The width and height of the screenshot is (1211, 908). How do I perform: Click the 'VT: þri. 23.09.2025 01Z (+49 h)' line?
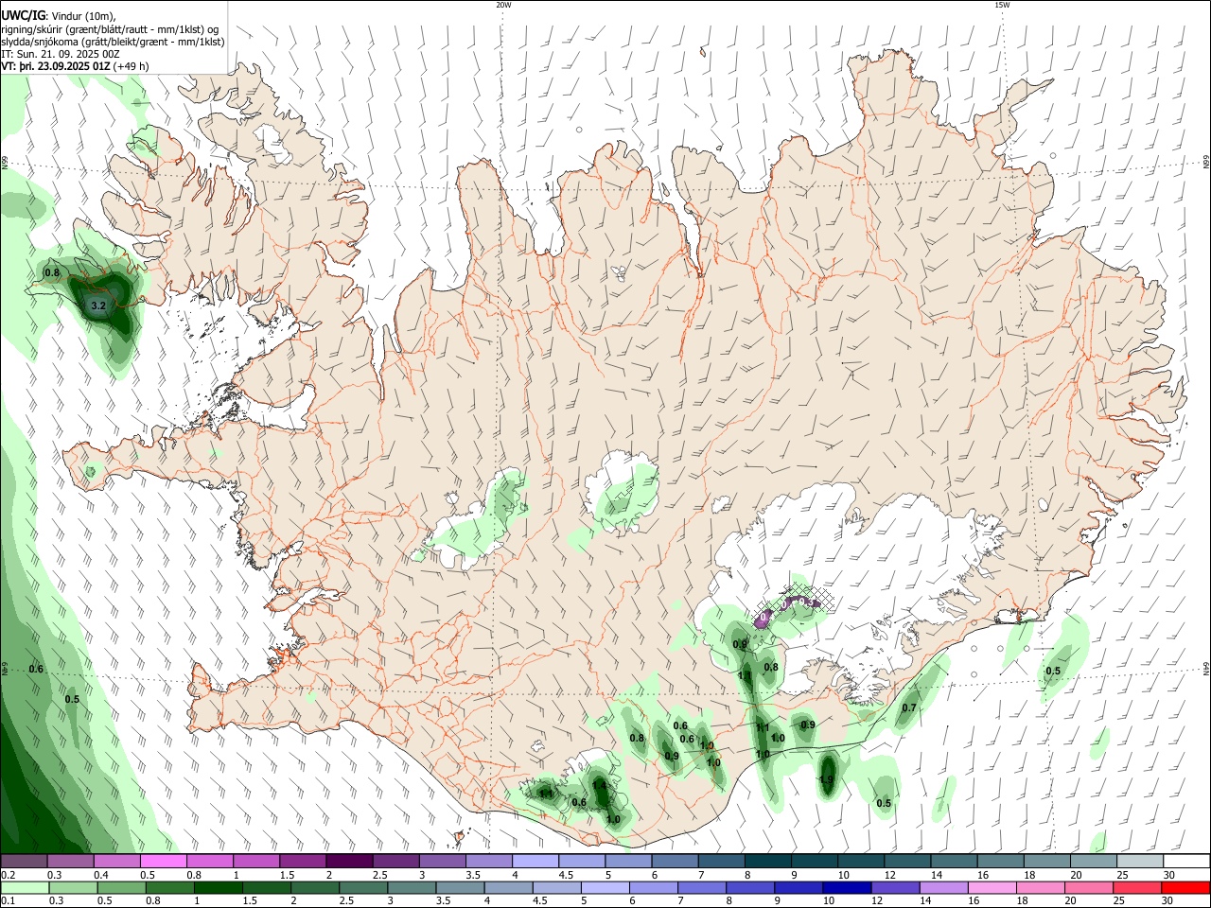click(75, 66)
